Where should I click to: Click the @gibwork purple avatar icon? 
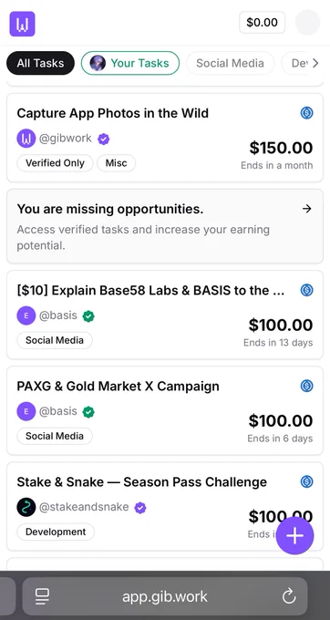point(26,139)
